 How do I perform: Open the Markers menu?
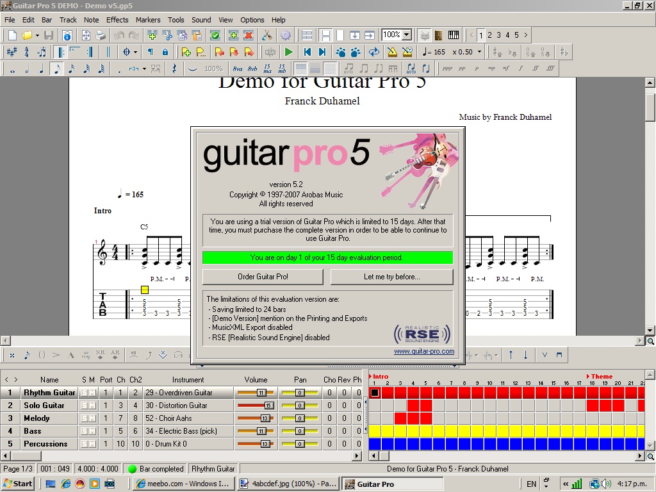(x=148, y=20)
